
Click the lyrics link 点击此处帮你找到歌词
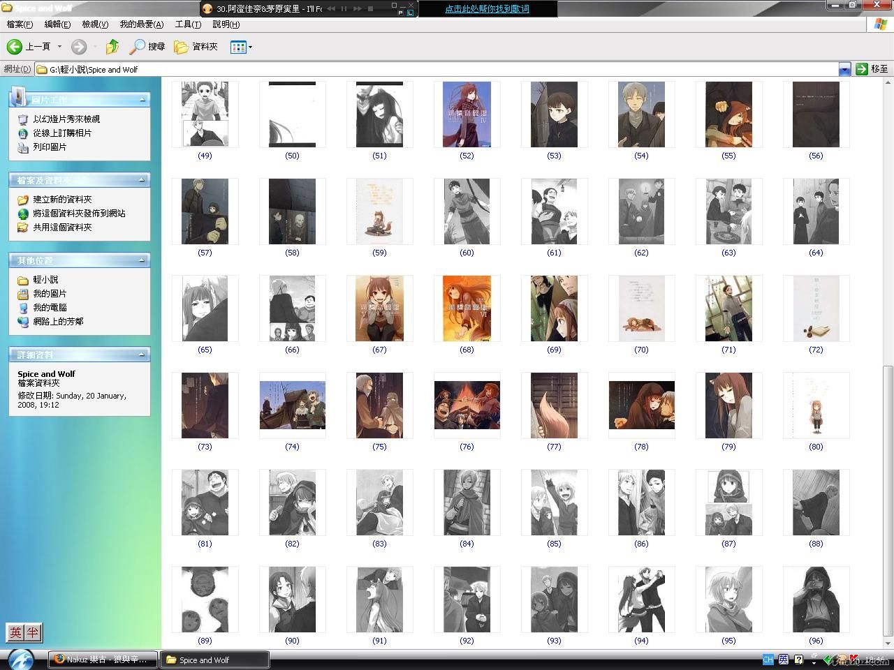click(487, 9)
